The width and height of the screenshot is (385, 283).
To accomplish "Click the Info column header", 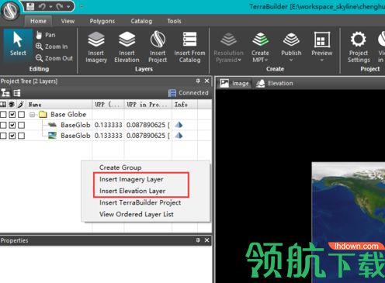I will tap(185, 105).
